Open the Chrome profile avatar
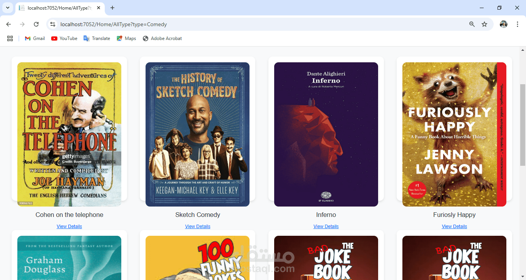The image size is (526, 280). (504, 24)
